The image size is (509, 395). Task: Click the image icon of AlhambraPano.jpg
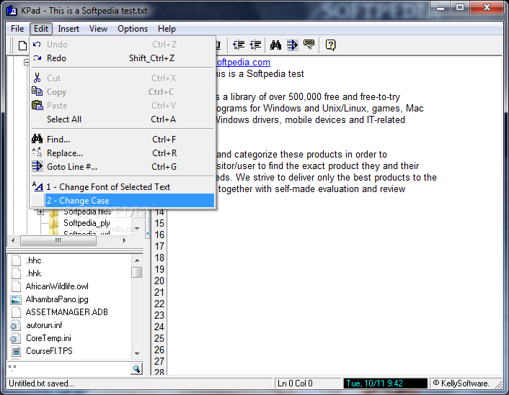[16, 300]
